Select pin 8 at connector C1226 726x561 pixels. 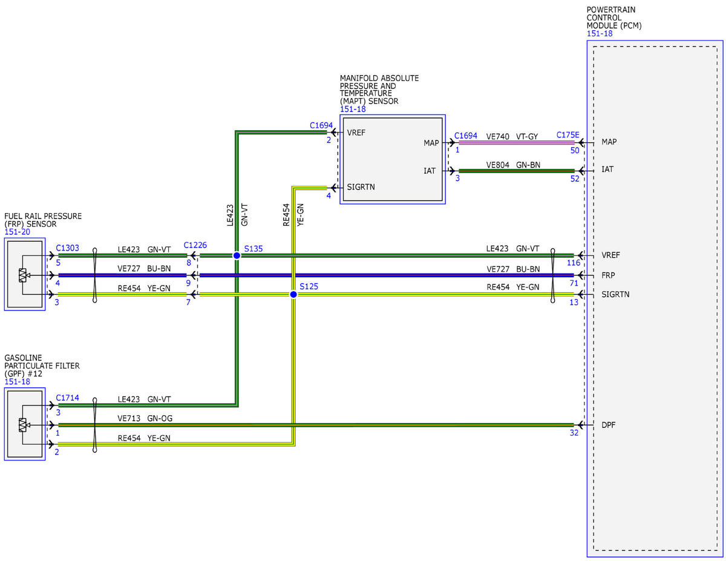tap(189, 263)
